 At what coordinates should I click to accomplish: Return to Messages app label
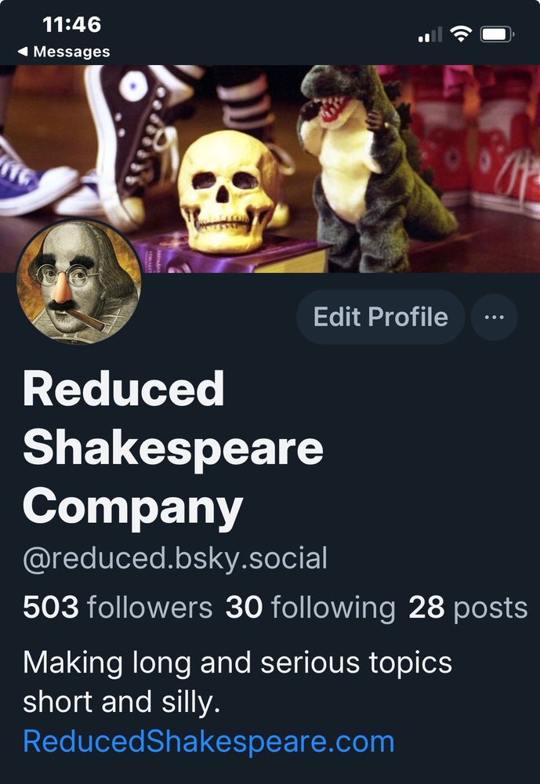71,52
